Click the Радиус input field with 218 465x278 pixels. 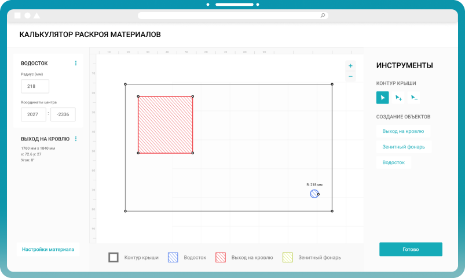tap(35, 86)
